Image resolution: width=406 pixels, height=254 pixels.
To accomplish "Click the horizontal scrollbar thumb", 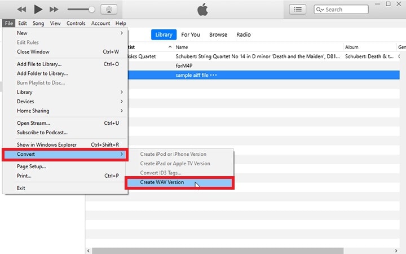I will point(218,251).
